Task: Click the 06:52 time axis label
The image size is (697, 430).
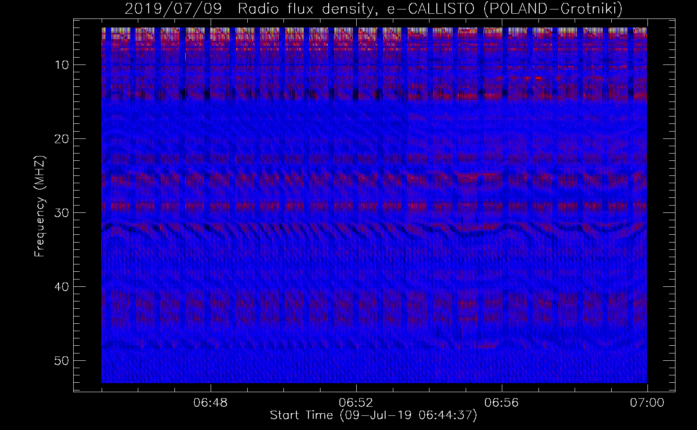Action: pyautogui.click(x=356, y=403)
